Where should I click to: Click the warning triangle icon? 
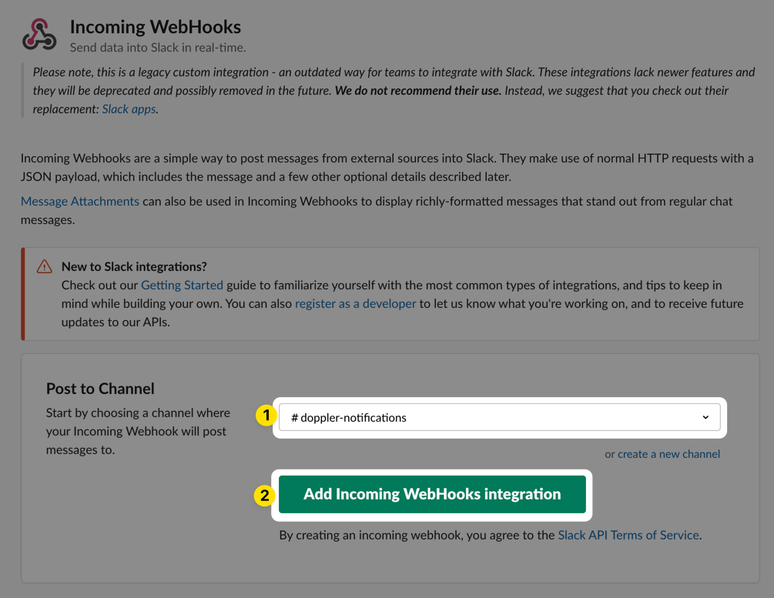click(x=45, y=266)
